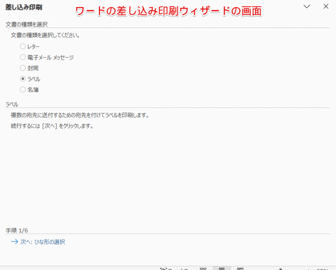Image resolution: width=336 pixels, height=270 pixels.
Task: Collapse the pane using the chevron
Action: (307, 7)
